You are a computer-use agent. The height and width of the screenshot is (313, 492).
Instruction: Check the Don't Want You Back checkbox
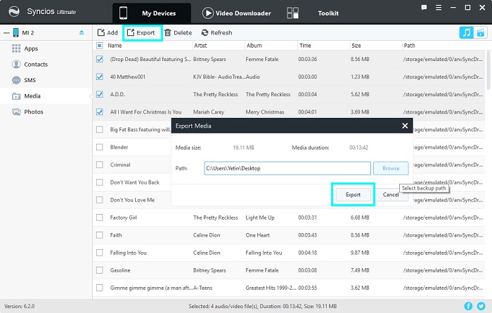point(100,182)
